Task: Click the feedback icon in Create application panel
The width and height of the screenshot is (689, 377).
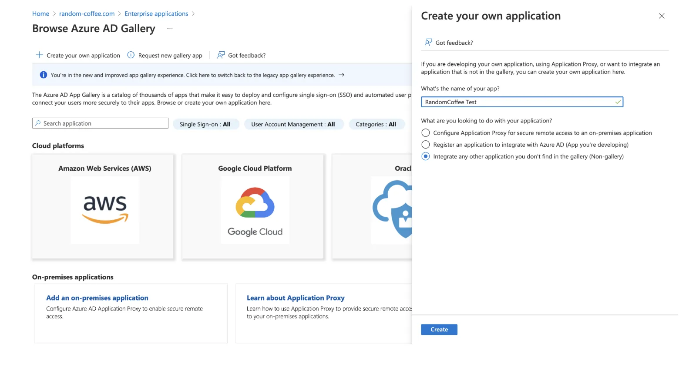Action: (x=428, y=42)
